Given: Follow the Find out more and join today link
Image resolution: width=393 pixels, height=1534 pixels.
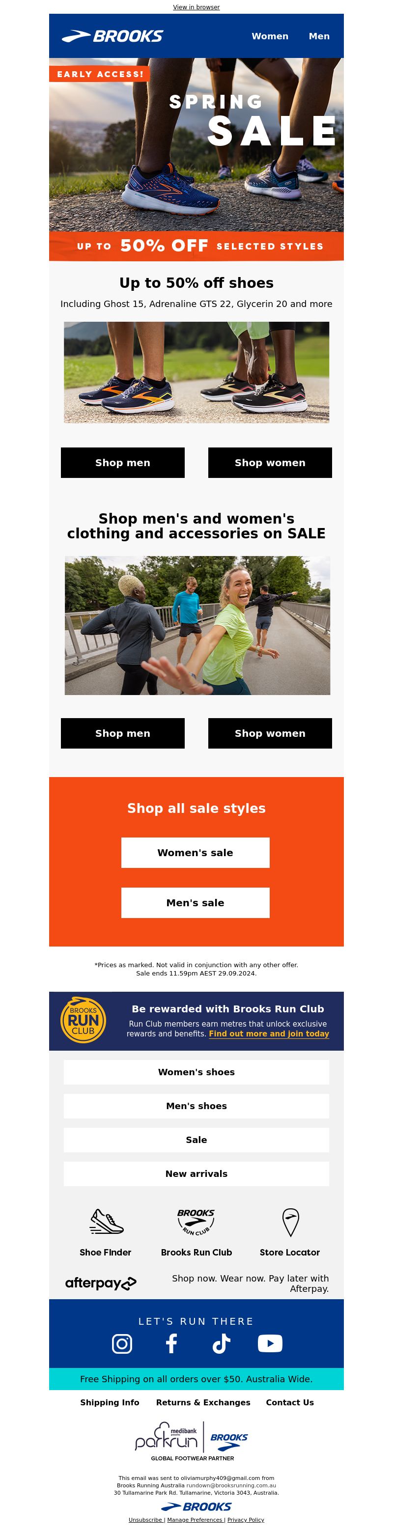Looking at the screenshot, I should [x=269, y=1033].
